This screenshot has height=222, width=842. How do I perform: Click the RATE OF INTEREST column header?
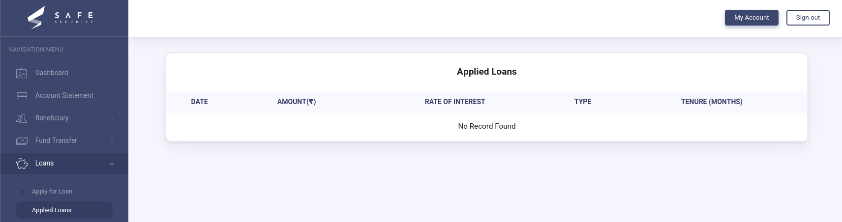click(455, 102)
